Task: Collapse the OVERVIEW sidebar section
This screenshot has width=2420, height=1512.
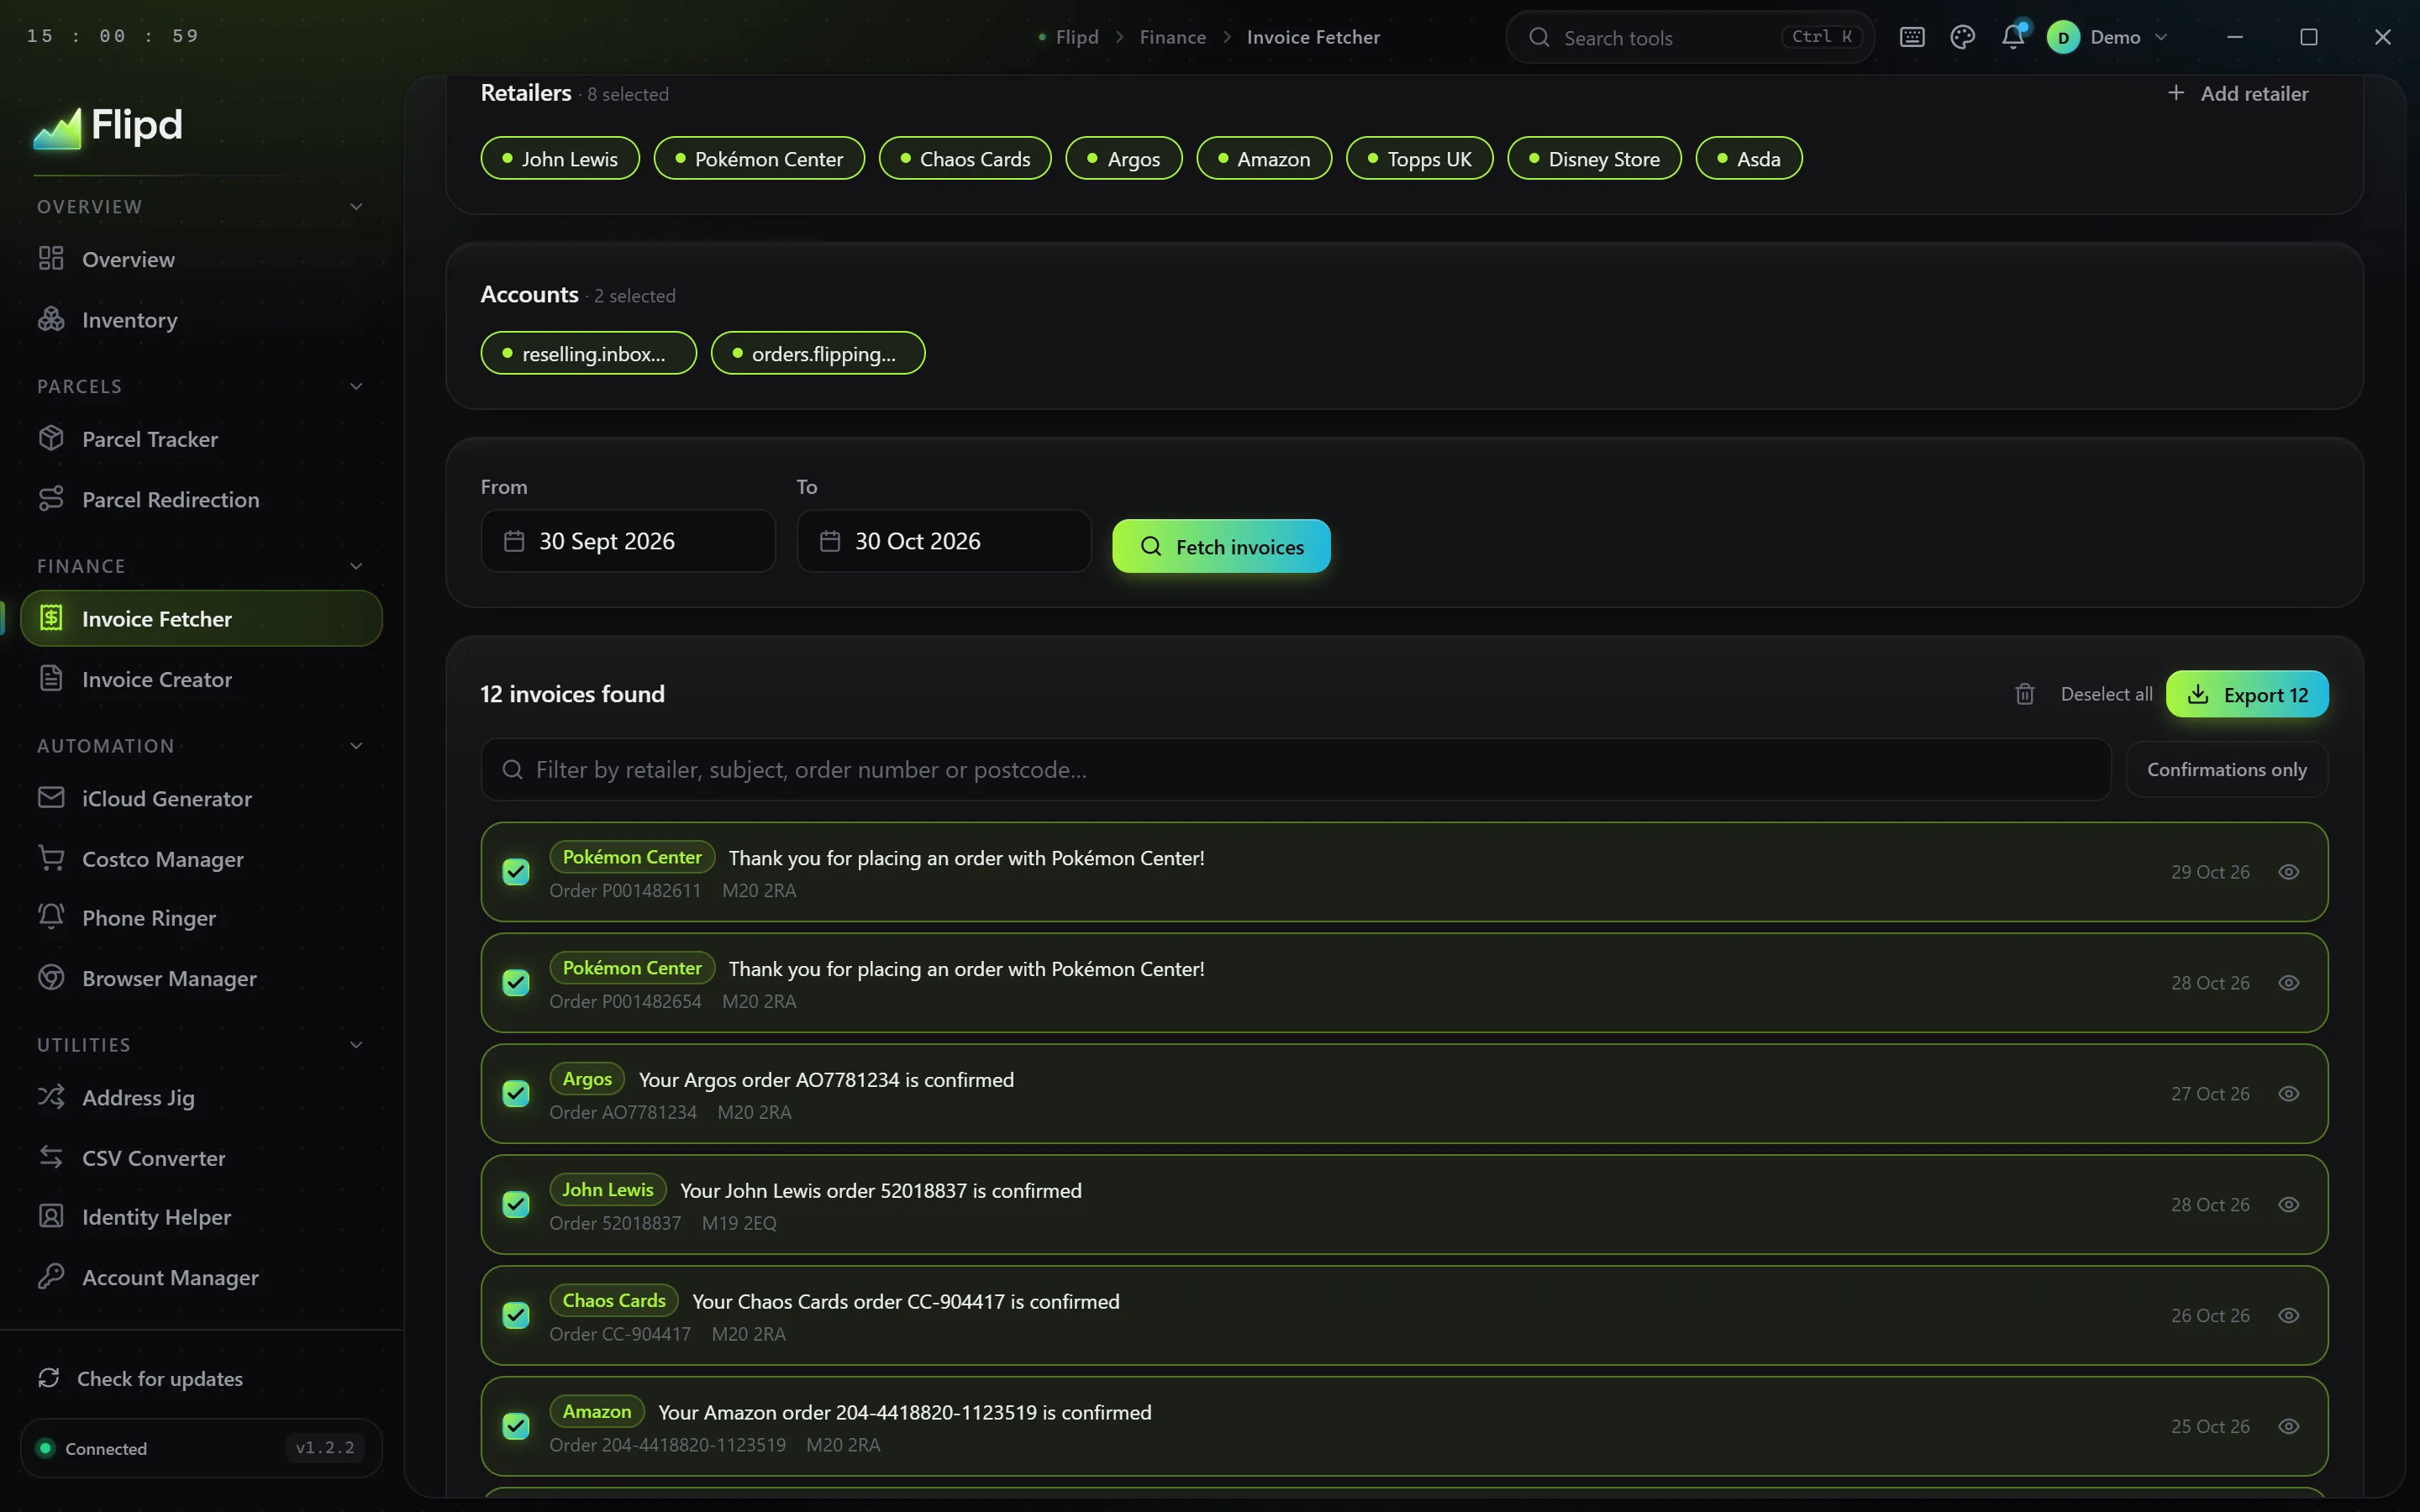Action: pos(356,206)
